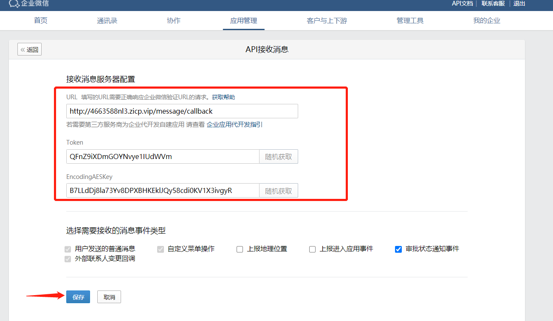The height and width of the screenshot is (321, 553).
Task: Generate a random Token with 随机获取
Action: coord(279,156)
